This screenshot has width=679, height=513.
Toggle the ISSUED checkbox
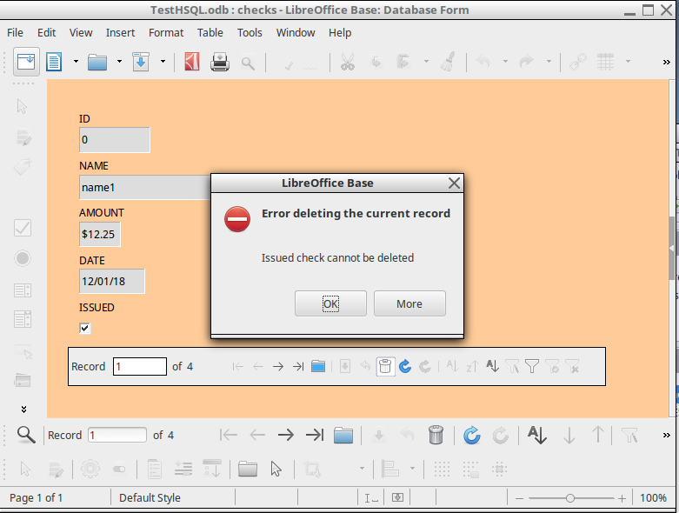(85, 328)
